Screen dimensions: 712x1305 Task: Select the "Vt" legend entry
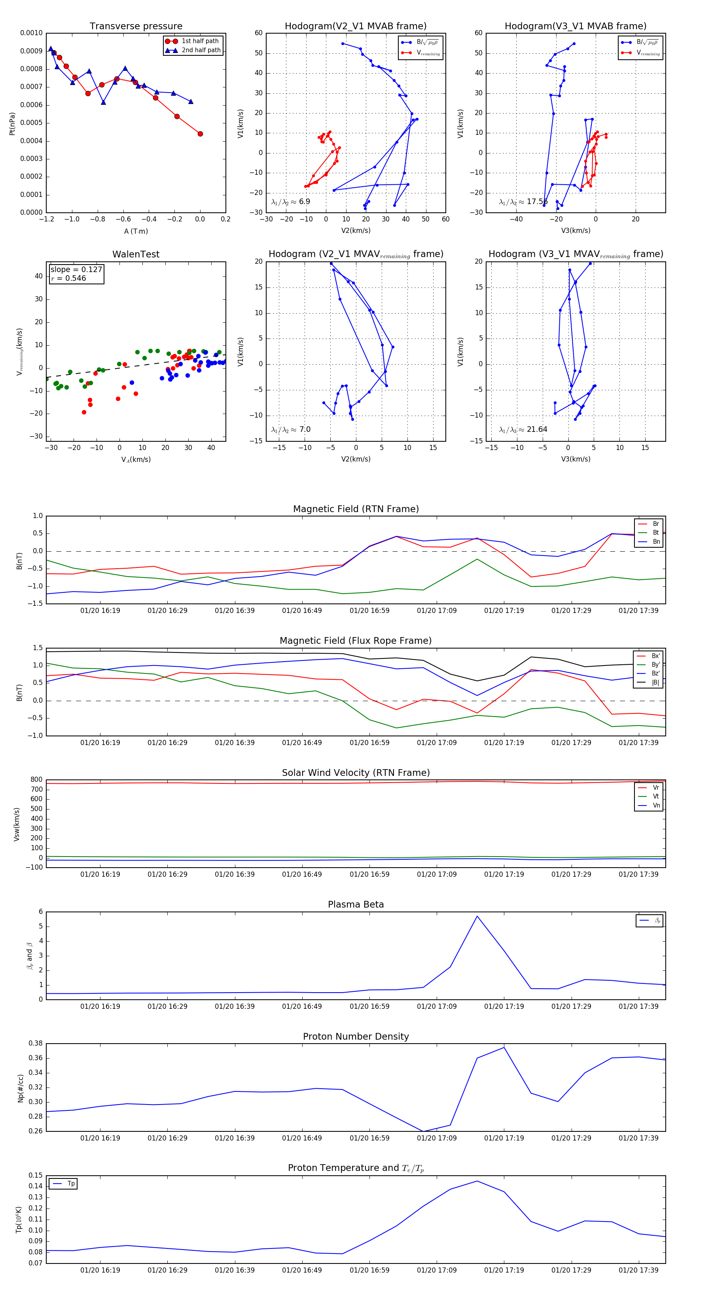(x=649, y=796)
